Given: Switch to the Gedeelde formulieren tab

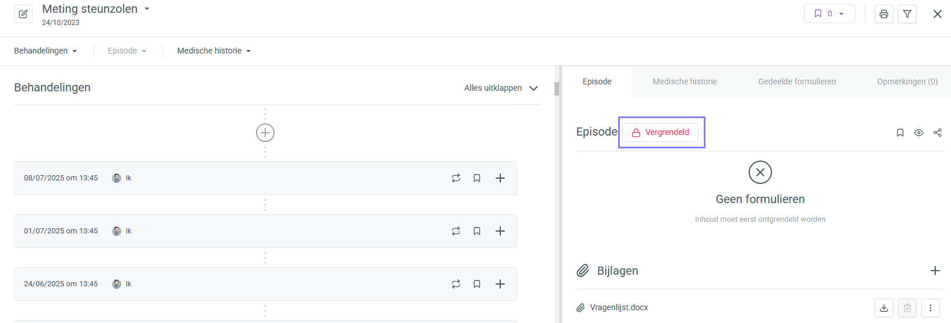Looking at the screenshot, I should (797, 81).
